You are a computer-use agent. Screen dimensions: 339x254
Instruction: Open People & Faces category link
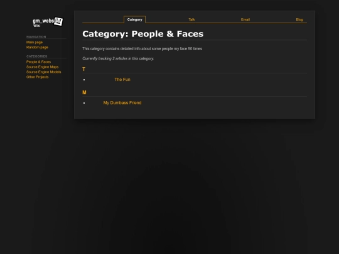pyautogui.click(x=38, y=61)
